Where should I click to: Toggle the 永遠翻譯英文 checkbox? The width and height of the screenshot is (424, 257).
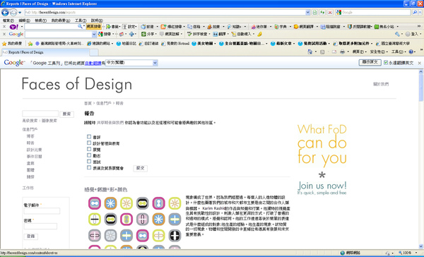[x=386, y=63]
